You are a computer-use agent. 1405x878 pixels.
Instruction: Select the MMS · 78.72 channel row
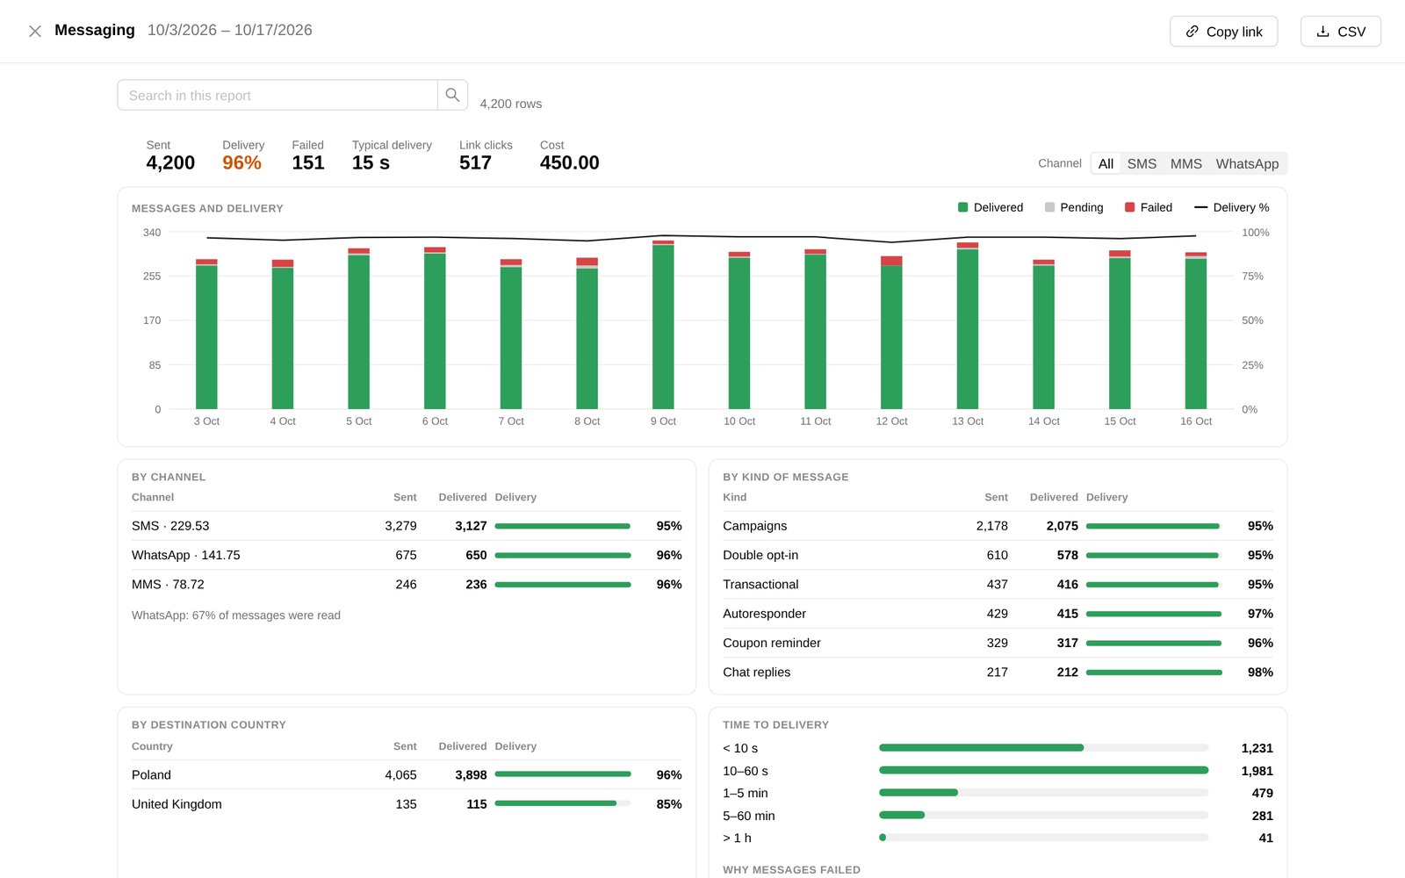407,584
